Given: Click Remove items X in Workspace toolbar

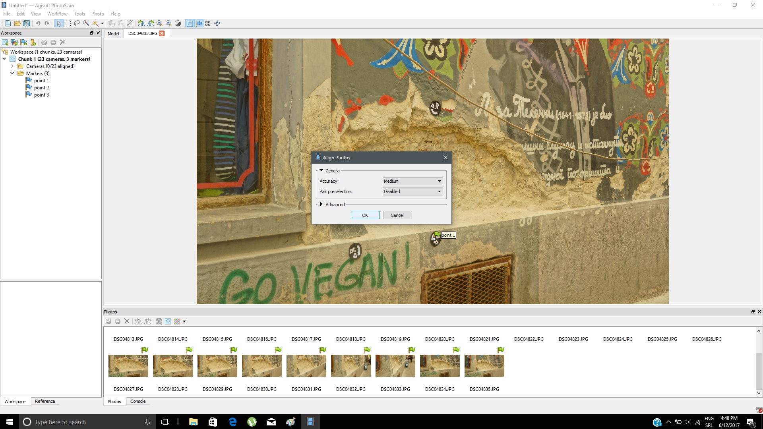Looking at the screenshot, I should pyautogui.click(x=62, y=43).
